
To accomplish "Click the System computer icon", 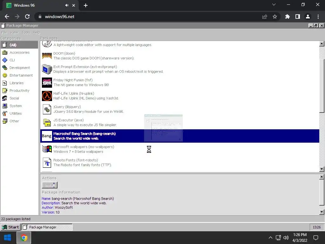I will pyautogui.click(x=5, y=106).
